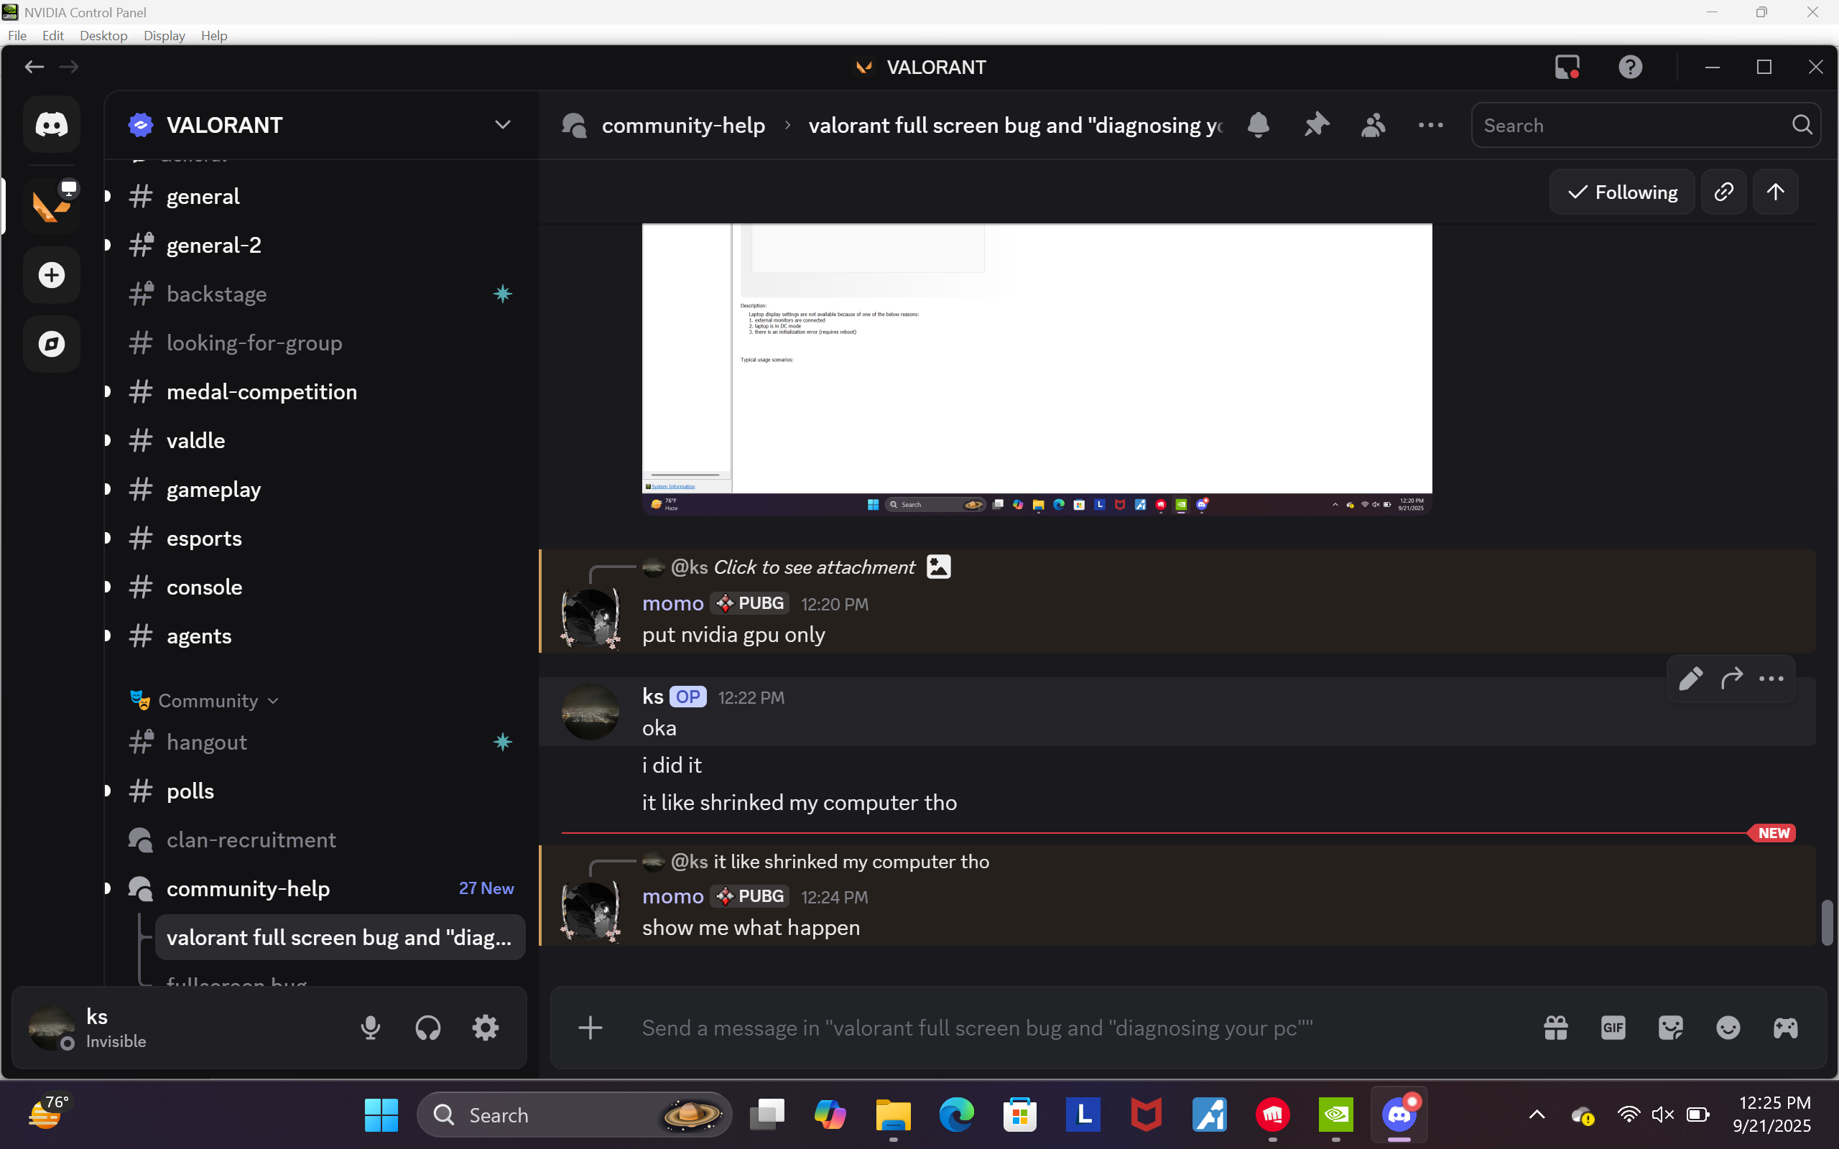Toggle microphone mute in user panel
This screenshot has height=1149, width=1839.
point(371,1028)
